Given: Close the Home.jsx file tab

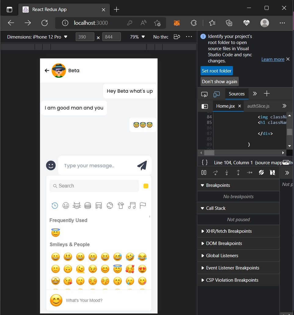Looking at the screenshot, I should pos(239,106).
